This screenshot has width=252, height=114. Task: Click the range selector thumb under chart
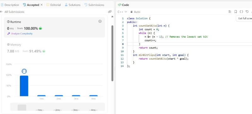pos(22,108)
